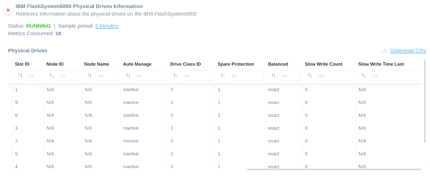Click Slot ID cell with value 1
Screen dimensions: 430x177
[16, 89]
